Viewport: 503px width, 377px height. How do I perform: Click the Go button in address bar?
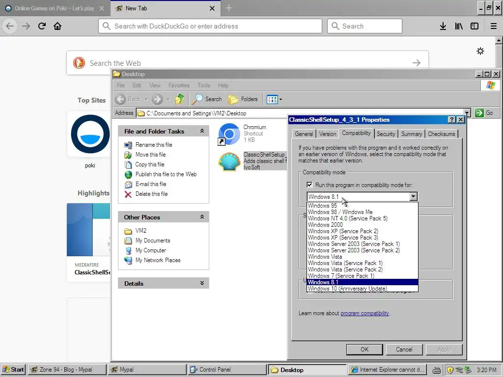(484, 113)
